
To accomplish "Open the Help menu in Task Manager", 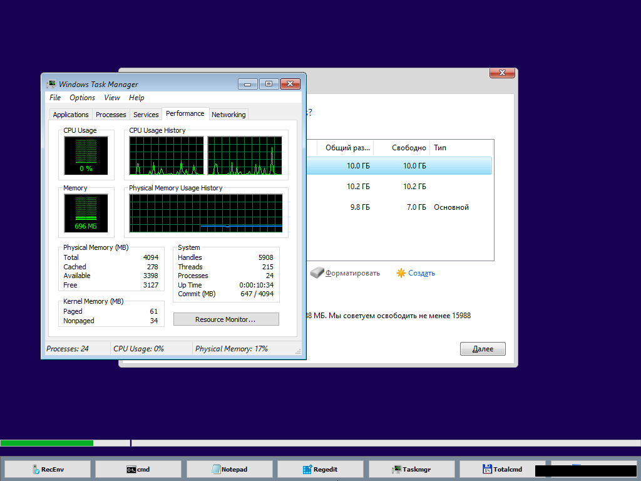I will (136, 98).
